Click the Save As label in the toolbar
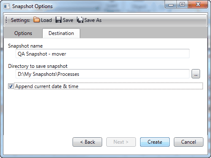 (93, 20)
